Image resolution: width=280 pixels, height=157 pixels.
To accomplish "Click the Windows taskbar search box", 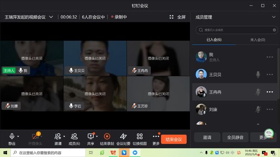I will 48,153.
